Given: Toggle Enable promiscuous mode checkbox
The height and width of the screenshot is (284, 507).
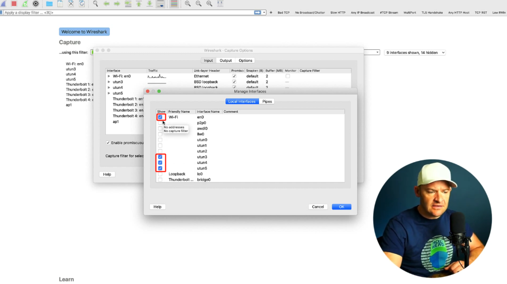Looking at the screenshot, I should pyautogui.click(x=108, y=143).
